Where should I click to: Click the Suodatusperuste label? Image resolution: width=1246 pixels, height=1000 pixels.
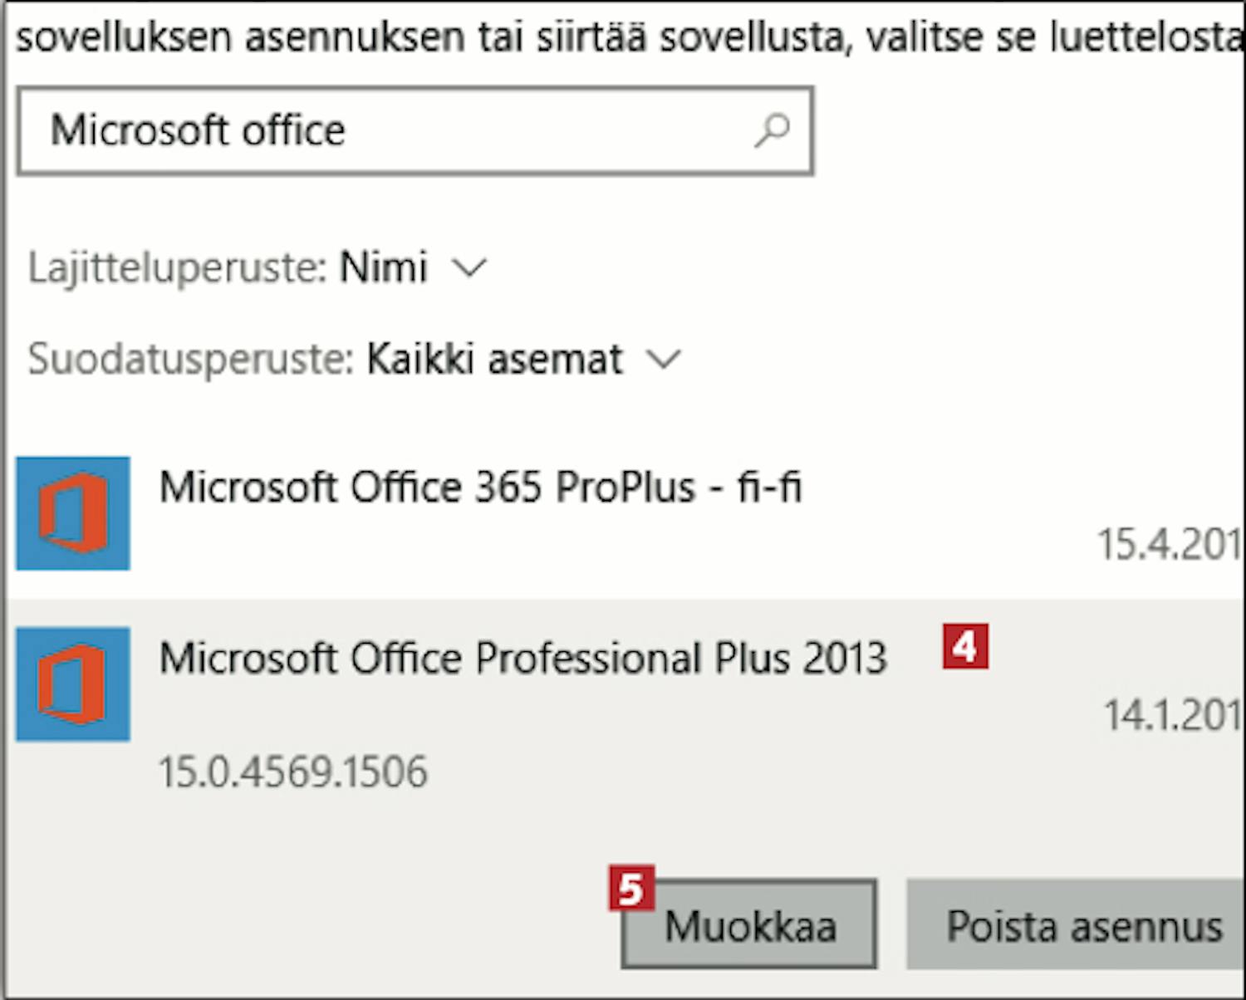[x=191, y=360]
